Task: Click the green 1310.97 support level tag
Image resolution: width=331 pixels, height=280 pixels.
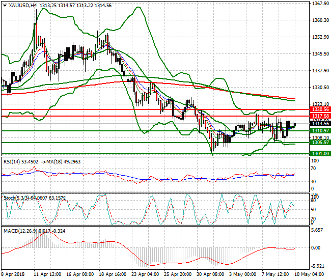Action: (x=320, y=131)
